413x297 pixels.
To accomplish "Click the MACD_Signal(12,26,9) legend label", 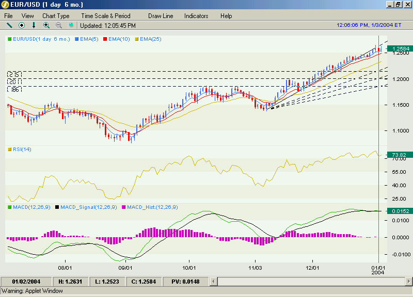I will [x=88, y=207].
